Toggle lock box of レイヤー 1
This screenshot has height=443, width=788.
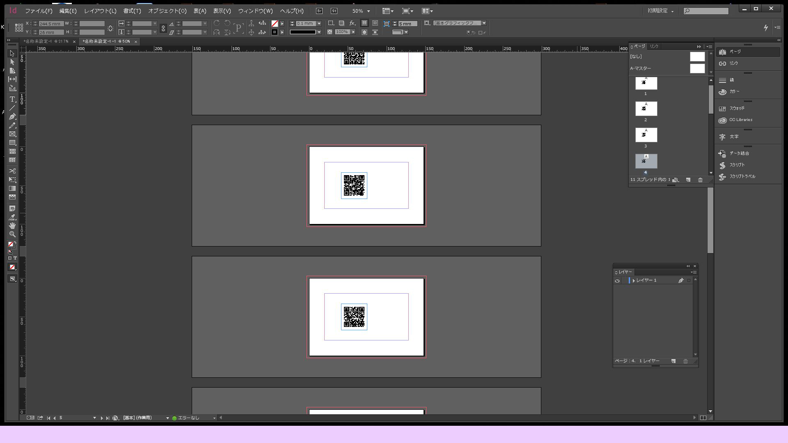coord(624,281)
